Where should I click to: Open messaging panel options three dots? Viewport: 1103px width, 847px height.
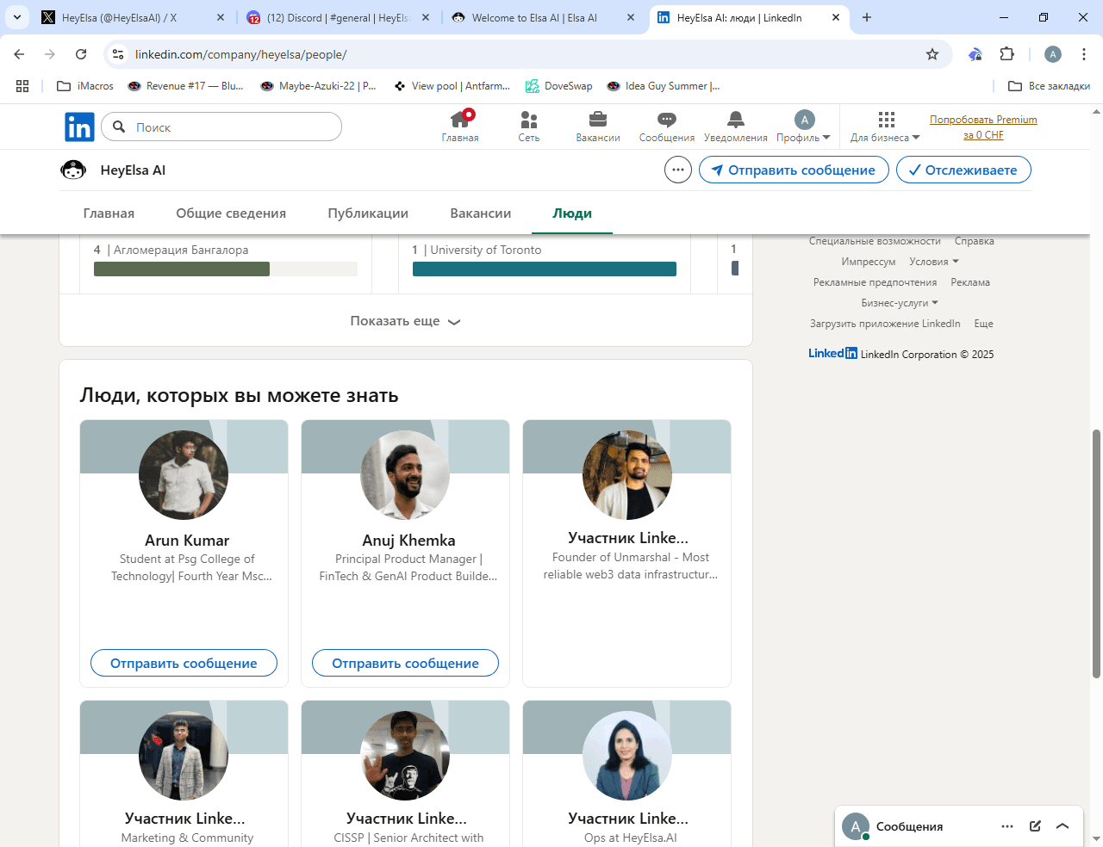[1007, 826]
